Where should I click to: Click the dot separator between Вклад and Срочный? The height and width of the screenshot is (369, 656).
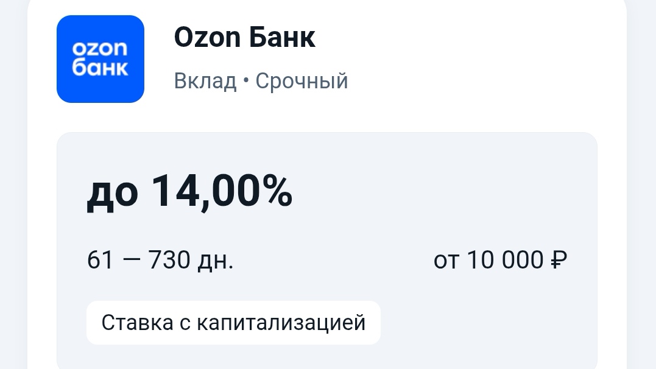tap(246, 81)
